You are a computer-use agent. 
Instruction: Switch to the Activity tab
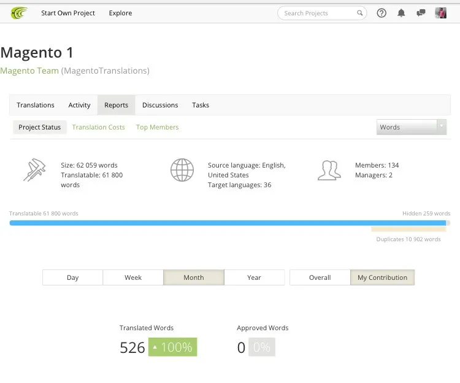pyautogui.click(x=79, y=105)
